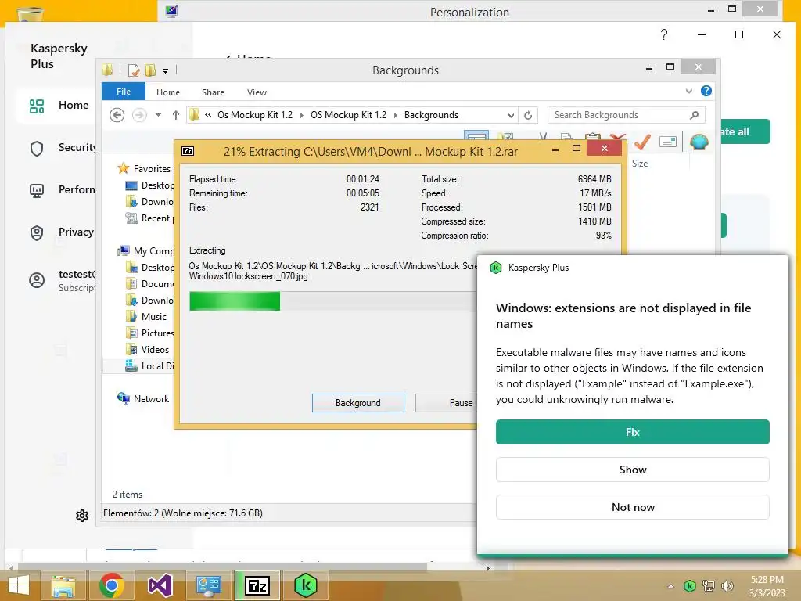The height and width of the screenshot is (601, 801).
Task: Select Favorites in navigation pane
Action: (x=145, y=169)
